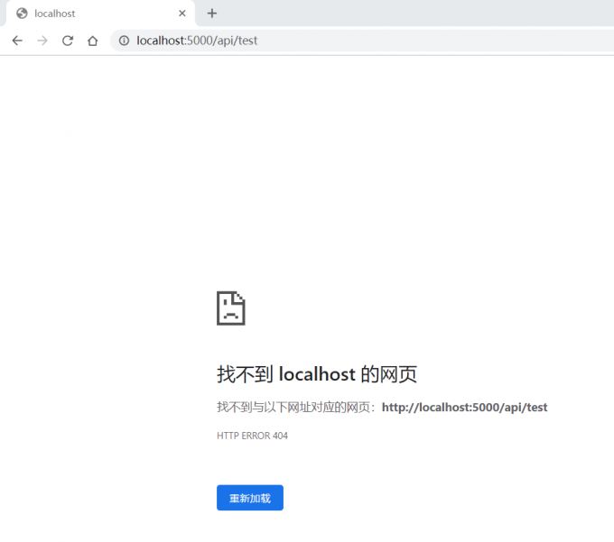Click the HTTP ERROR 404 text

click(252, 436)
